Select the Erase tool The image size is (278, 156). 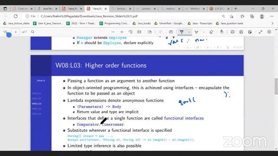tap(211, 32)
